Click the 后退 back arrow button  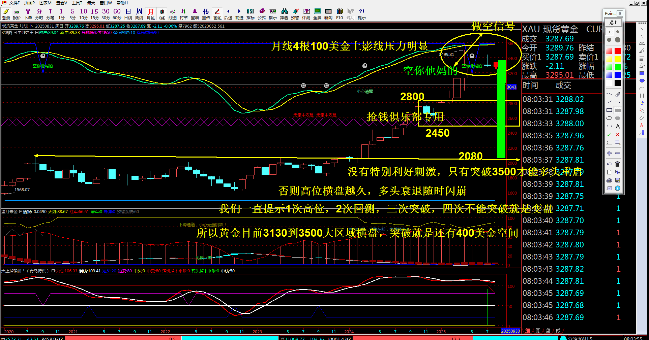tap(228, 14)
